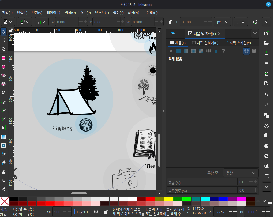Select the Ellipse tool
This screenshot has width=273, height=217.
[x=3, y=67]
